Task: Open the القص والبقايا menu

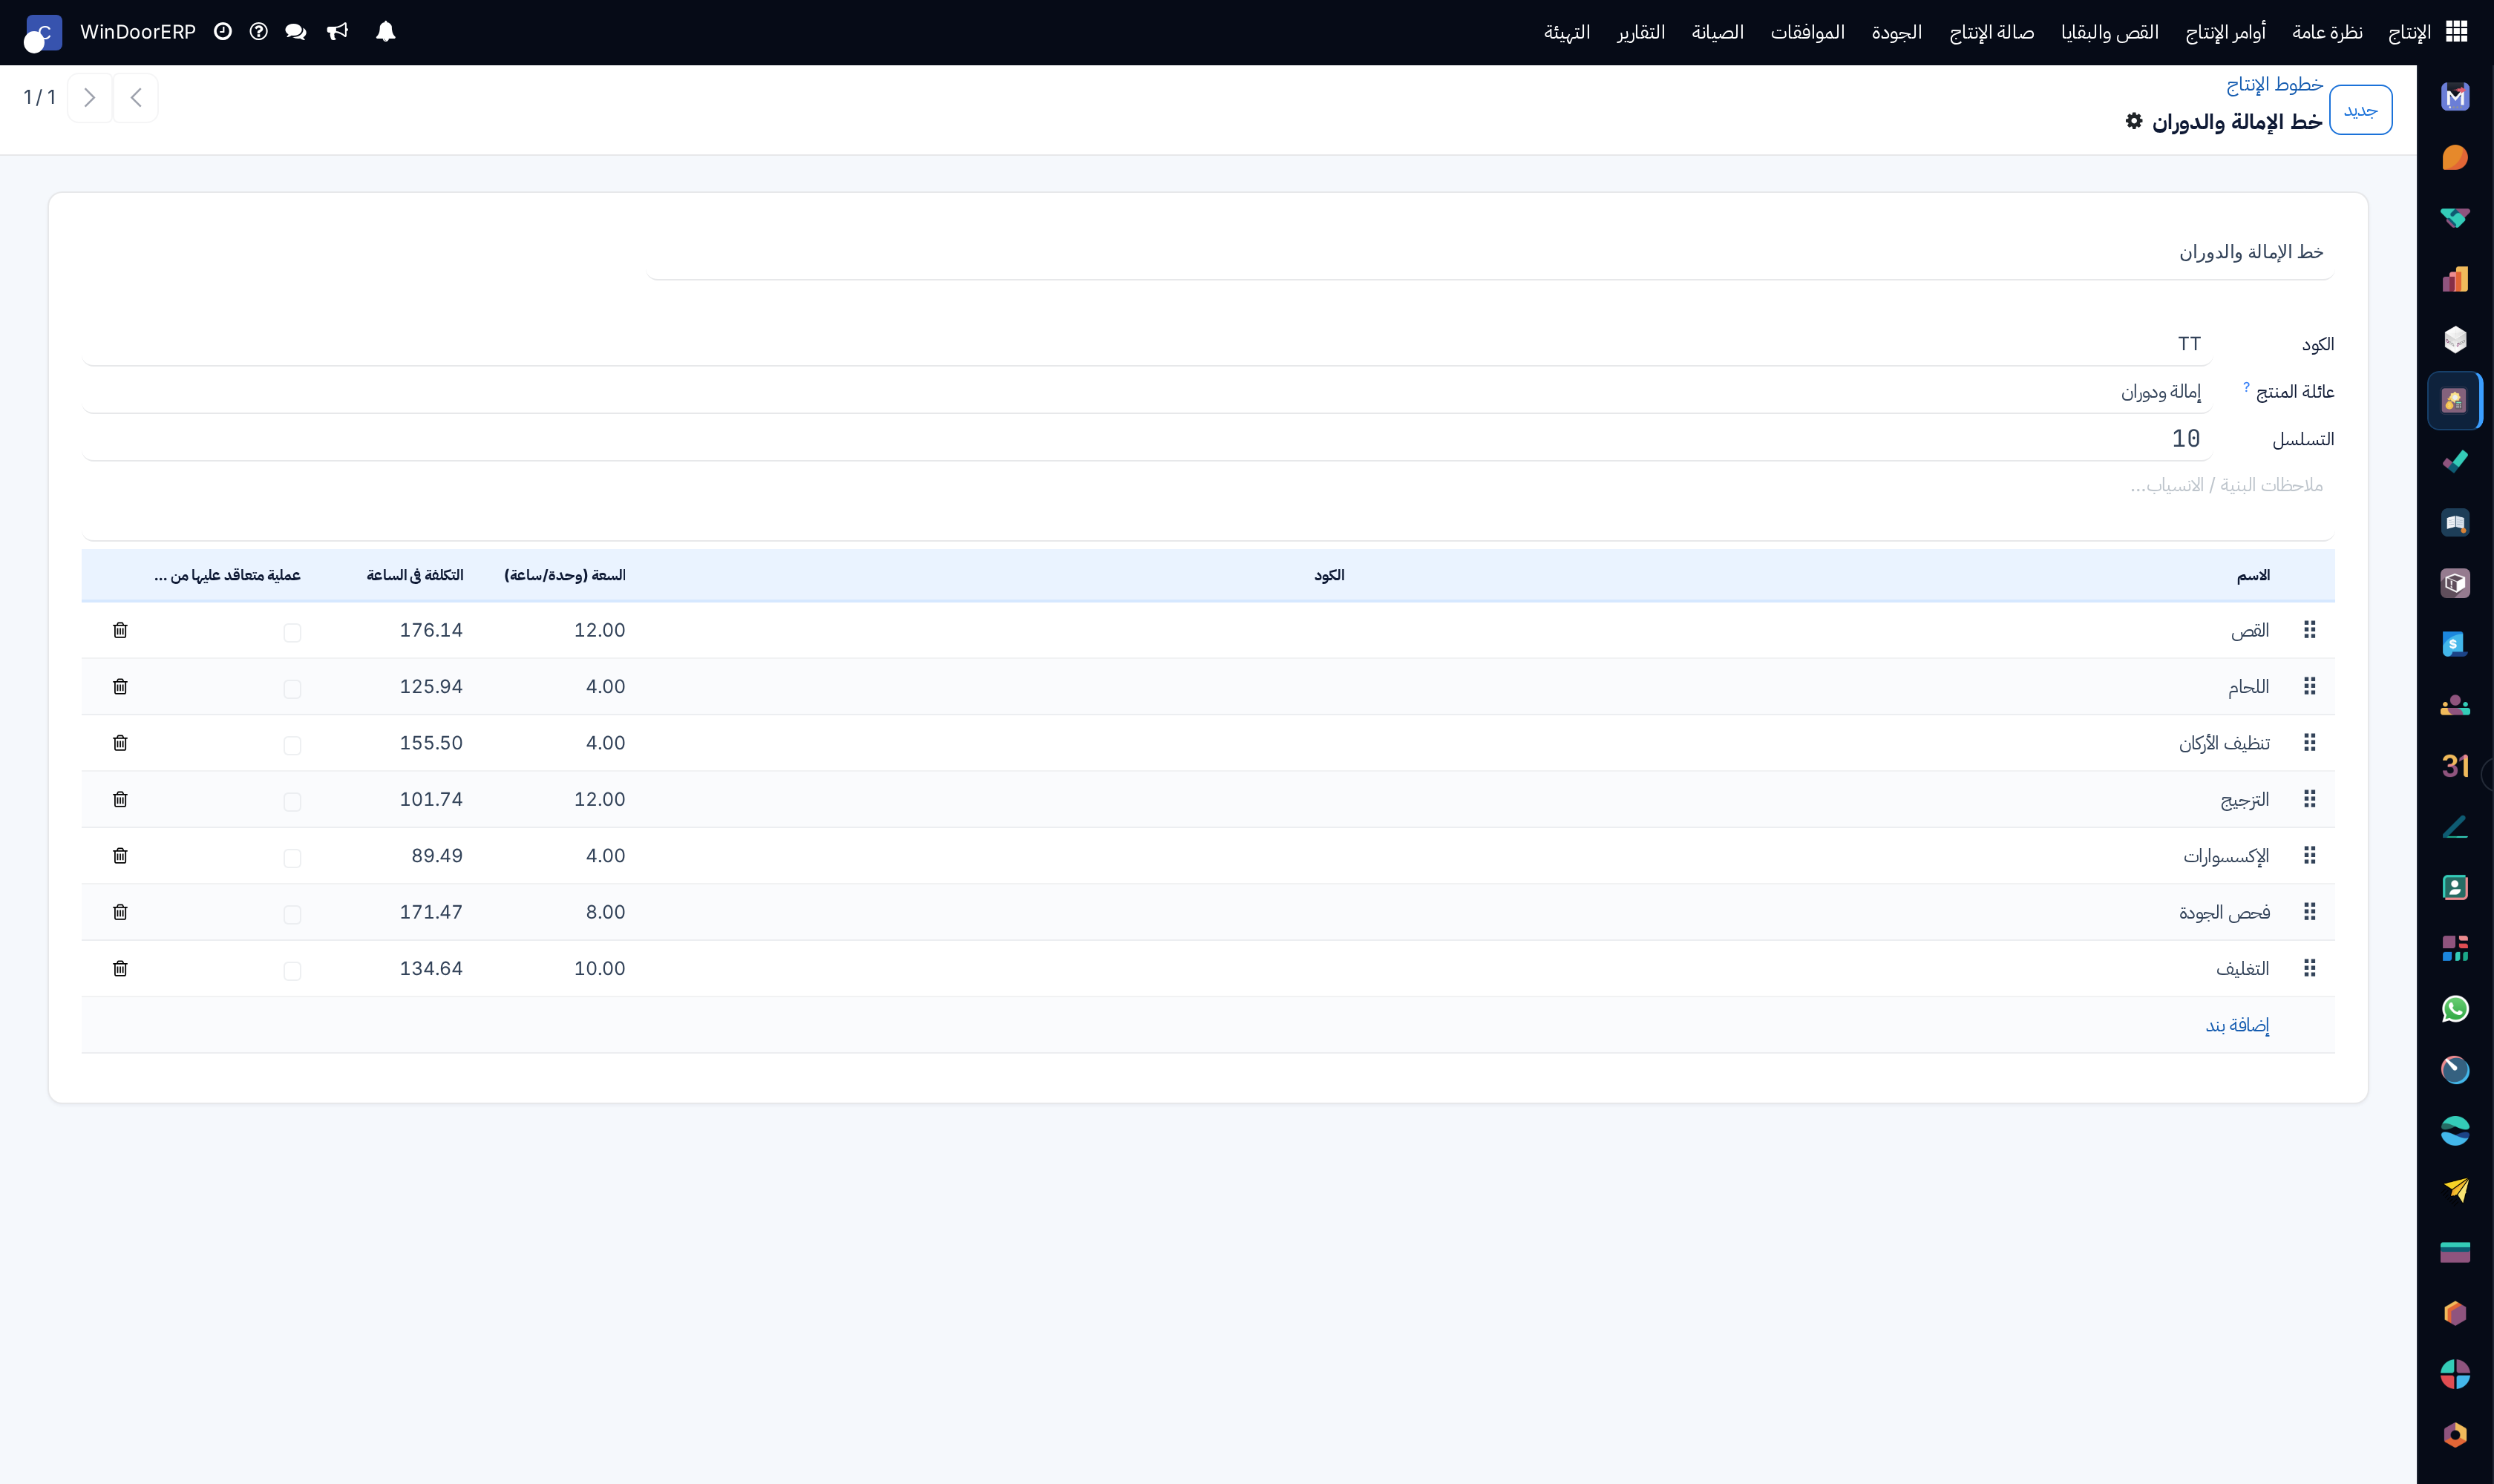Action: 2110,32
